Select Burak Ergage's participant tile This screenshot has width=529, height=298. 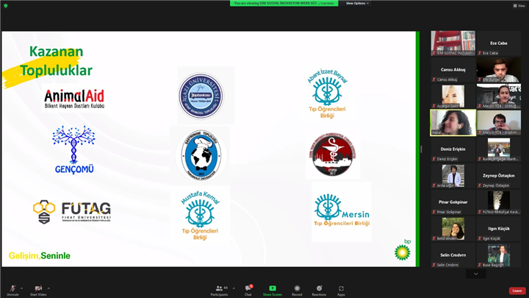499,149
